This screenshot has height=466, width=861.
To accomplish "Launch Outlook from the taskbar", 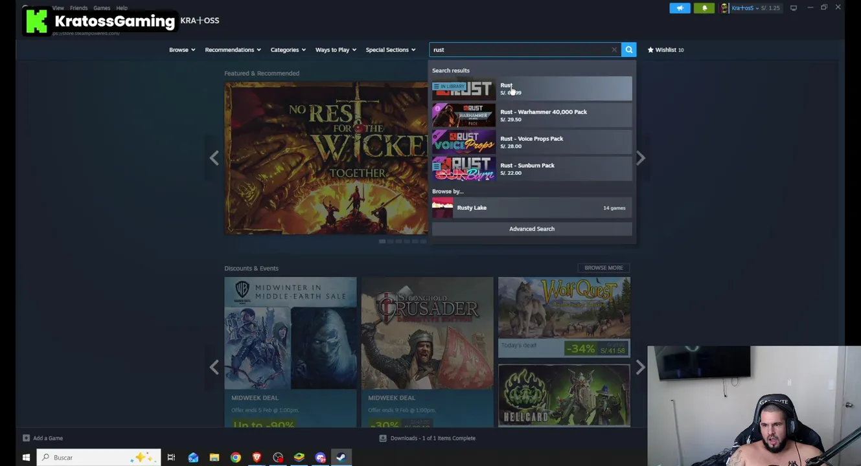I will (193, 458).
